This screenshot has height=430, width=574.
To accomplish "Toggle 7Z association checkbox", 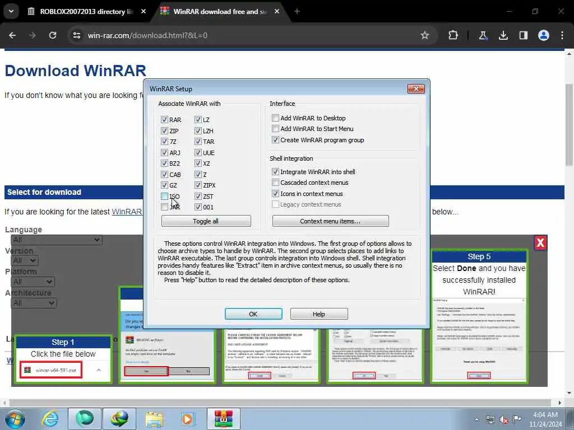I will click(x=164, y=142).
